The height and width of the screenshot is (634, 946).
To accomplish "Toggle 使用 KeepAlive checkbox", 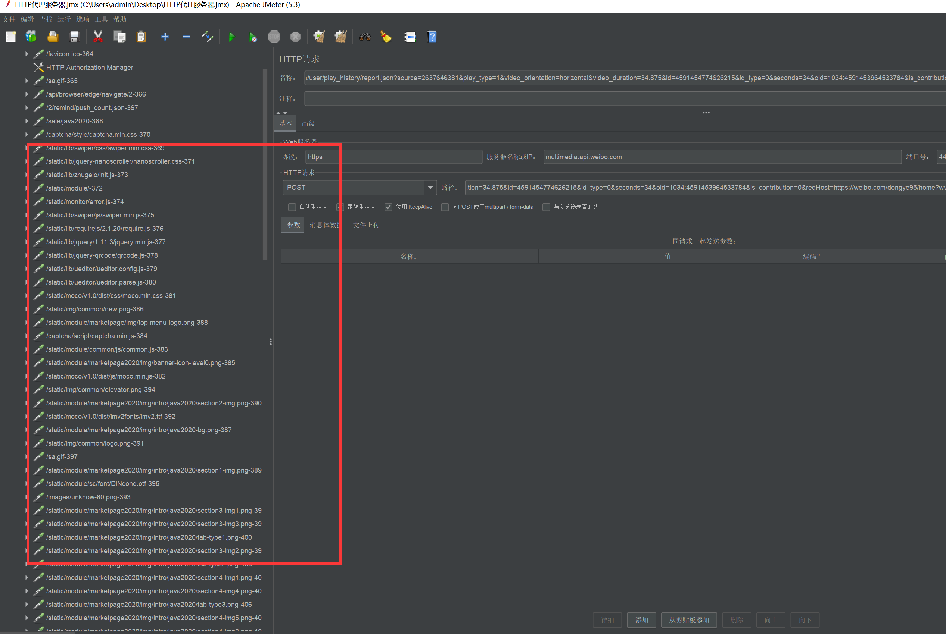I will (x=388, y=207).
